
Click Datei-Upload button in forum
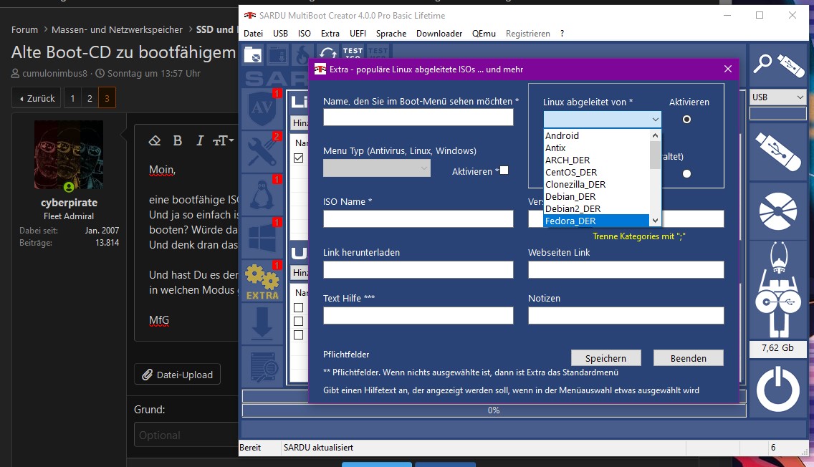point(177,374)
